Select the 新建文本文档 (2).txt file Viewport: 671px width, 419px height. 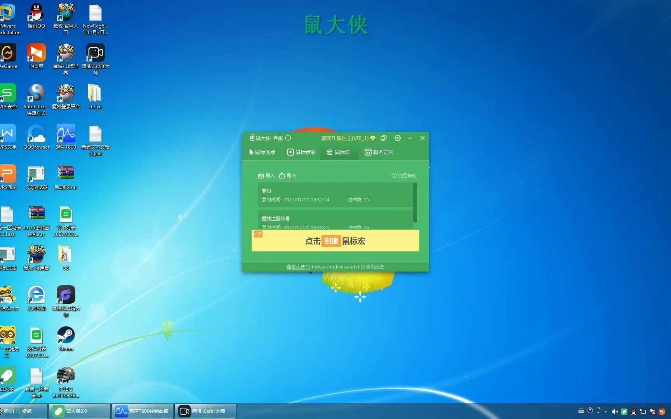tap(95, 140)
